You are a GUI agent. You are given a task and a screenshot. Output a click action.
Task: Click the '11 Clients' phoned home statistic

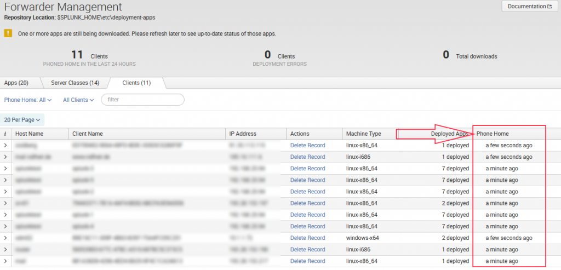click(89, 59)
